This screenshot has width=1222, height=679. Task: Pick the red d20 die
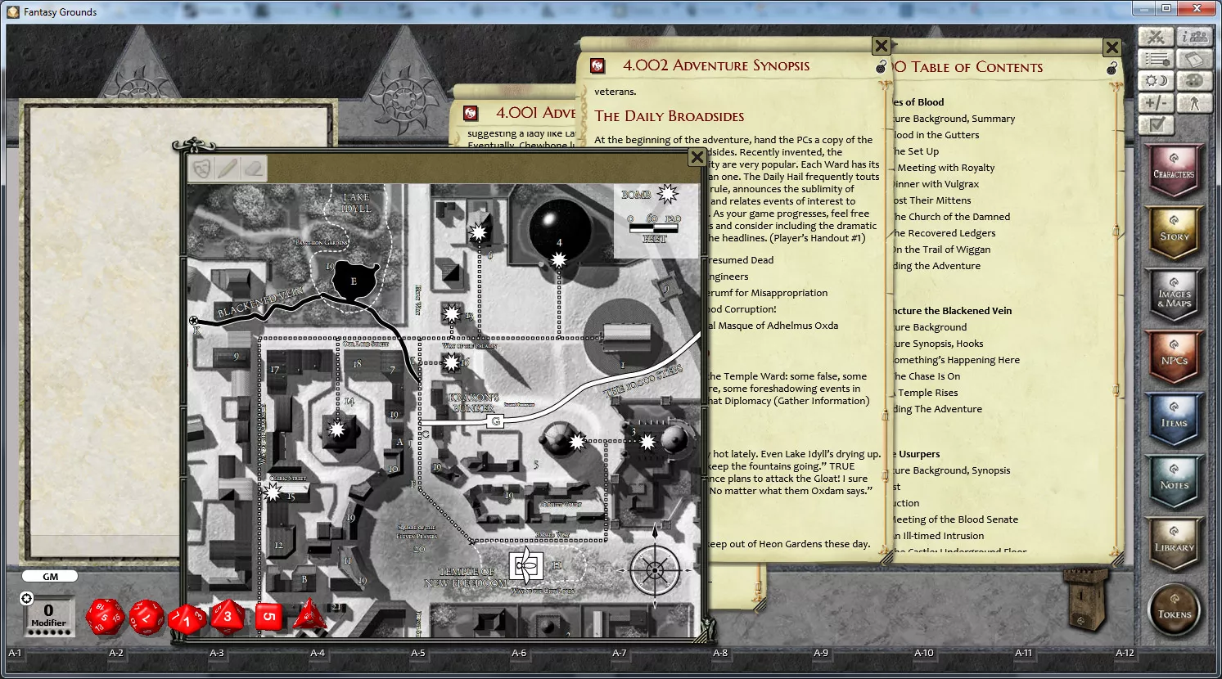105,617
